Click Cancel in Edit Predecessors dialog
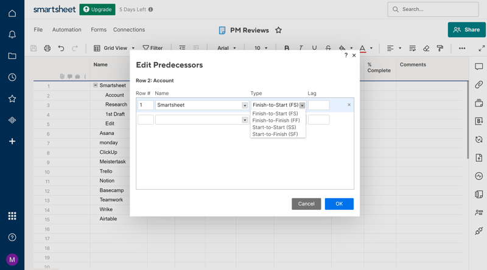The width and height of the screenshot is (487, 270). pos(306,204)
